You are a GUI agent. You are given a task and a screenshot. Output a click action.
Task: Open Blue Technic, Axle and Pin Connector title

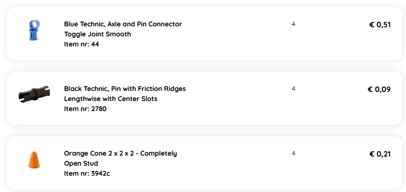coord(123,24)
